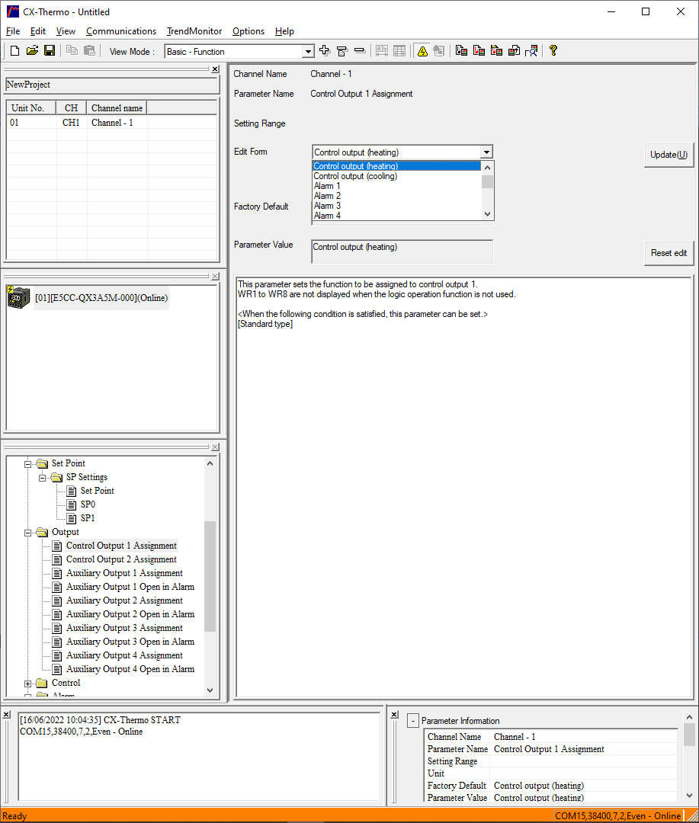Collapse the Set Point folder
This screenshot has height=823, width=699.
pyautogui.click(x=28, y=463)
